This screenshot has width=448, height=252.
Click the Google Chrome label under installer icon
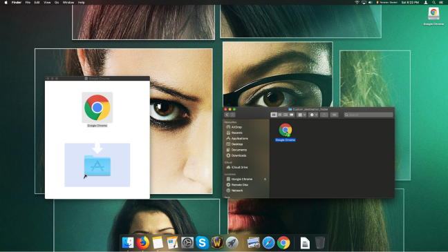(97, 126)
